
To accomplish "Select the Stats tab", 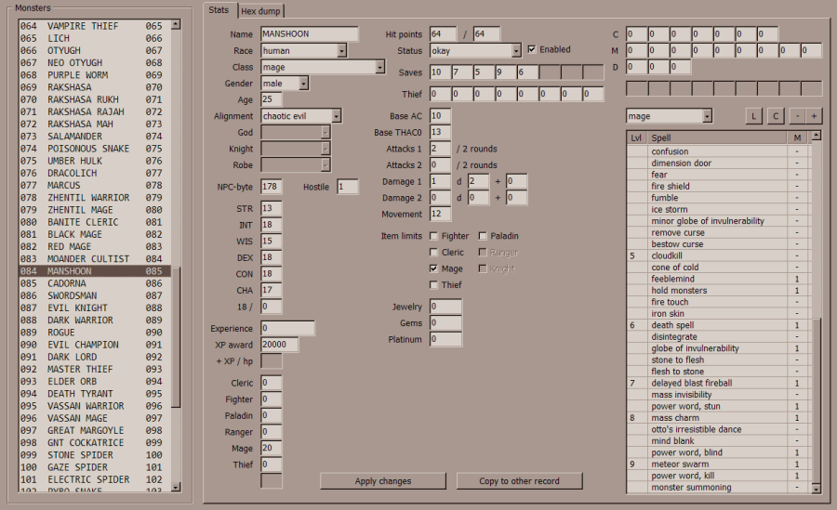I will pos(219,10).
